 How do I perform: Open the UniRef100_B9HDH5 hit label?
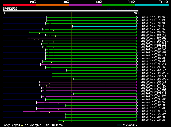(153, 38)
